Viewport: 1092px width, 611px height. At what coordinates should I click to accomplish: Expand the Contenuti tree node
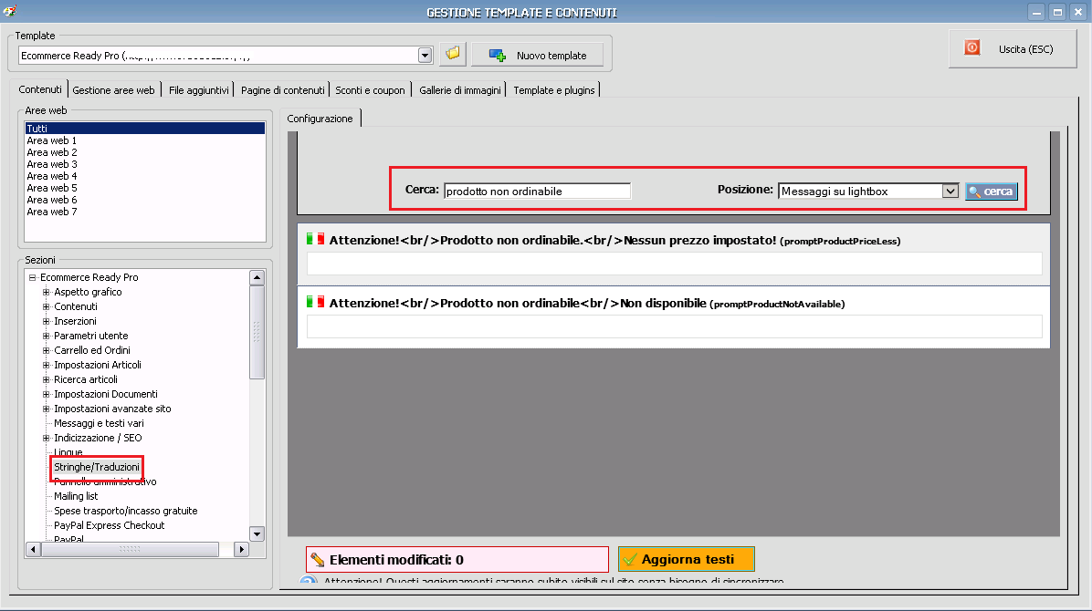[x=46, y=306]
